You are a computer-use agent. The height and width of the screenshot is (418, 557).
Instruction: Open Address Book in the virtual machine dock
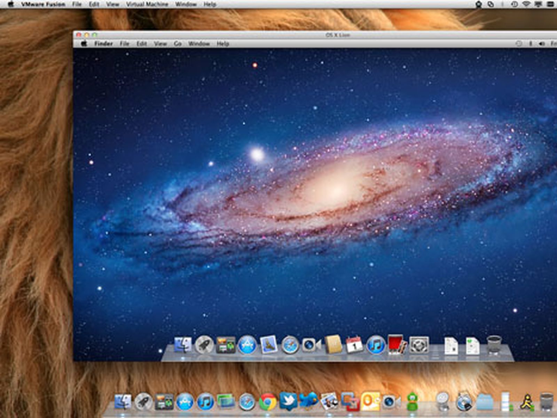pos(333,345)
